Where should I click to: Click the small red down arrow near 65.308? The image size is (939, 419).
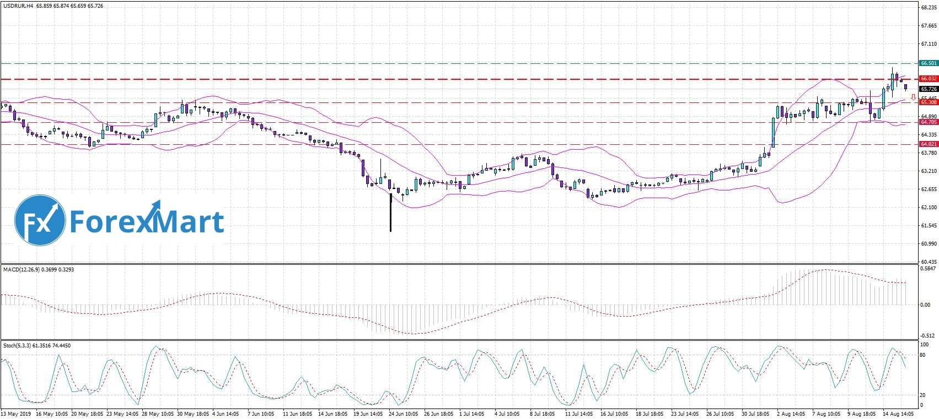pyautogui.click(x=913, y=97)
